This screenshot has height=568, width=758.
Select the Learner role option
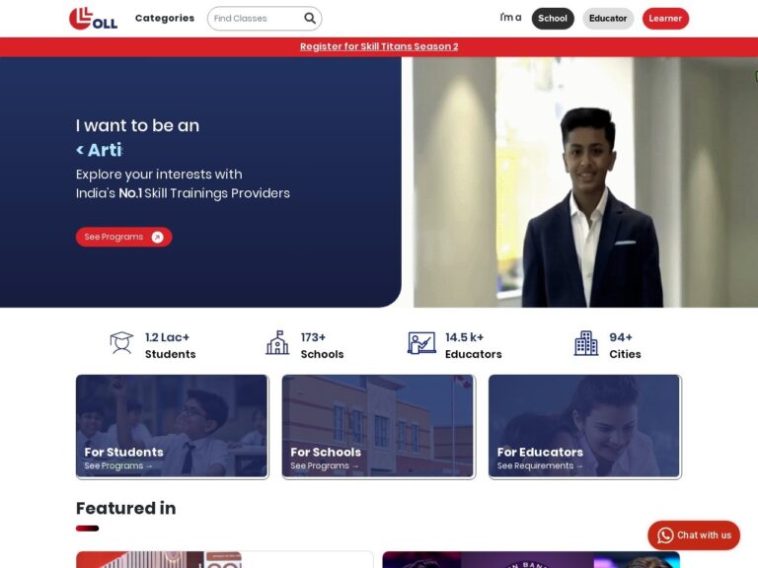665,19
